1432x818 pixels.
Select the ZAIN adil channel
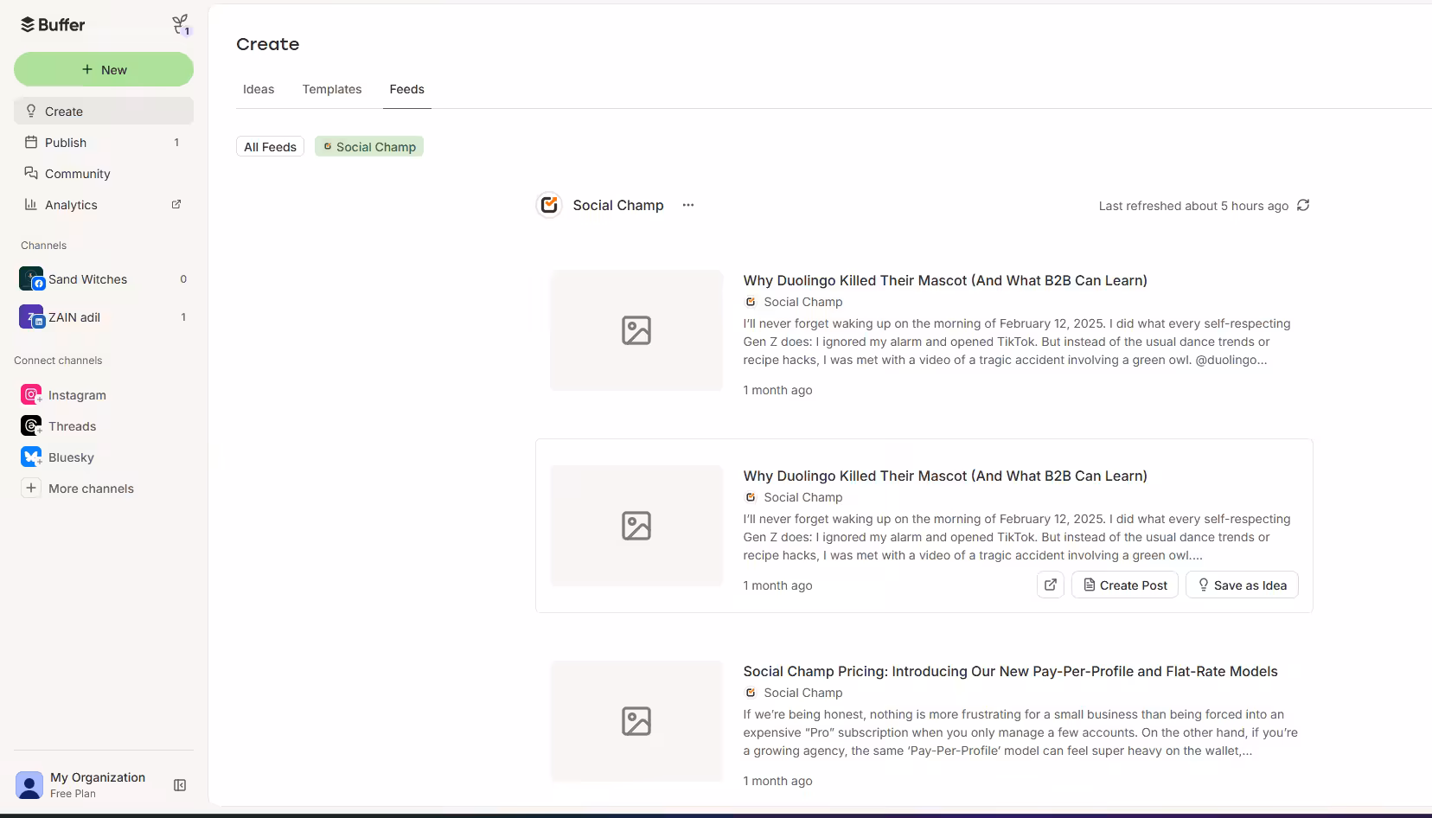click(x=104, y=316)
